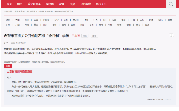
Task: Open the 山东省德州市委督查室 responder link
Action: pos(20,72)
